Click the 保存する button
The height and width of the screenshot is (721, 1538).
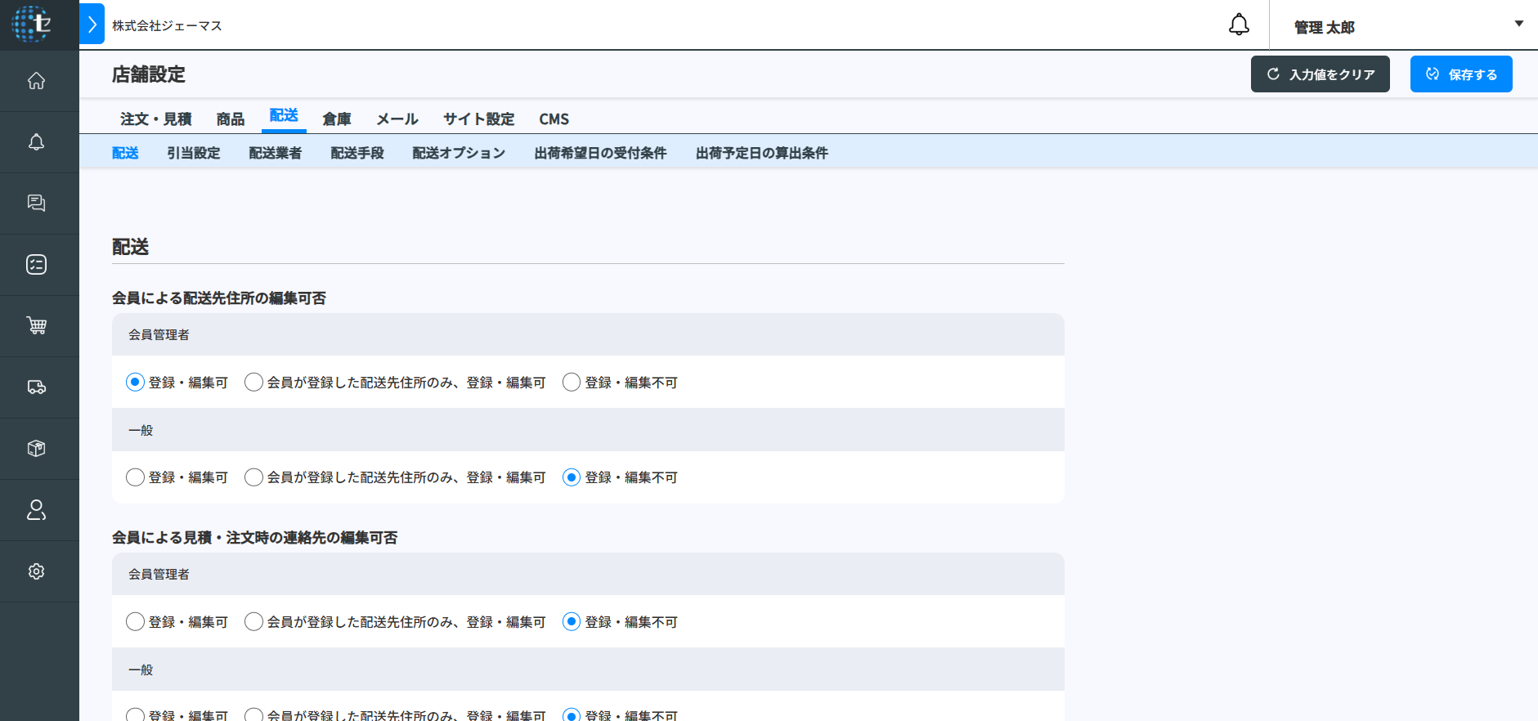1460,74
